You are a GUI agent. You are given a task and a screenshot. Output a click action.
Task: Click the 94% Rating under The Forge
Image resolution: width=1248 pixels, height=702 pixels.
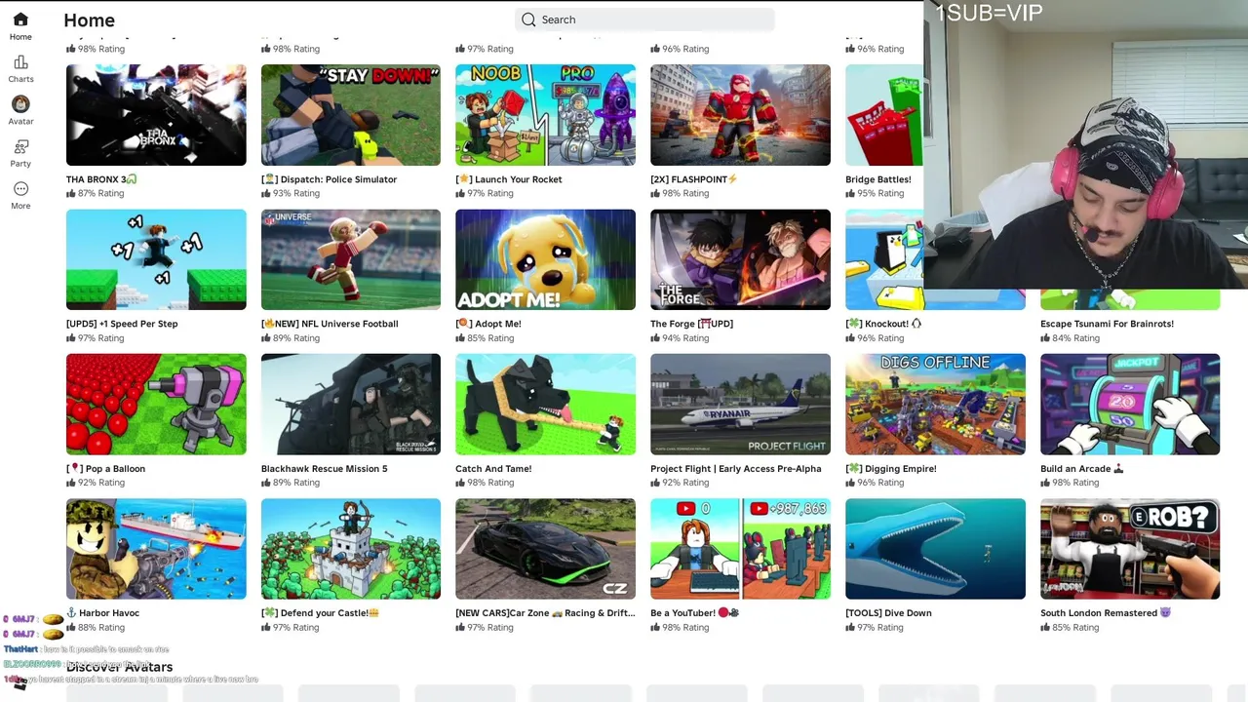point(680,338)
